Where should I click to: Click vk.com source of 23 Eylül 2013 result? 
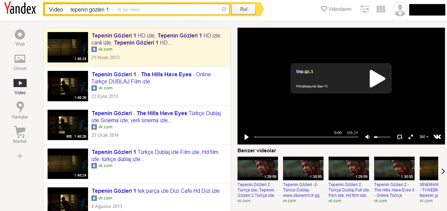click(105, 88)
